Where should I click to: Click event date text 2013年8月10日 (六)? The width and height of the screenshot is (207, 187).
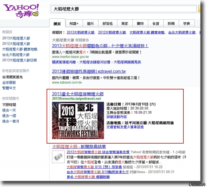(x=140, y=104)
